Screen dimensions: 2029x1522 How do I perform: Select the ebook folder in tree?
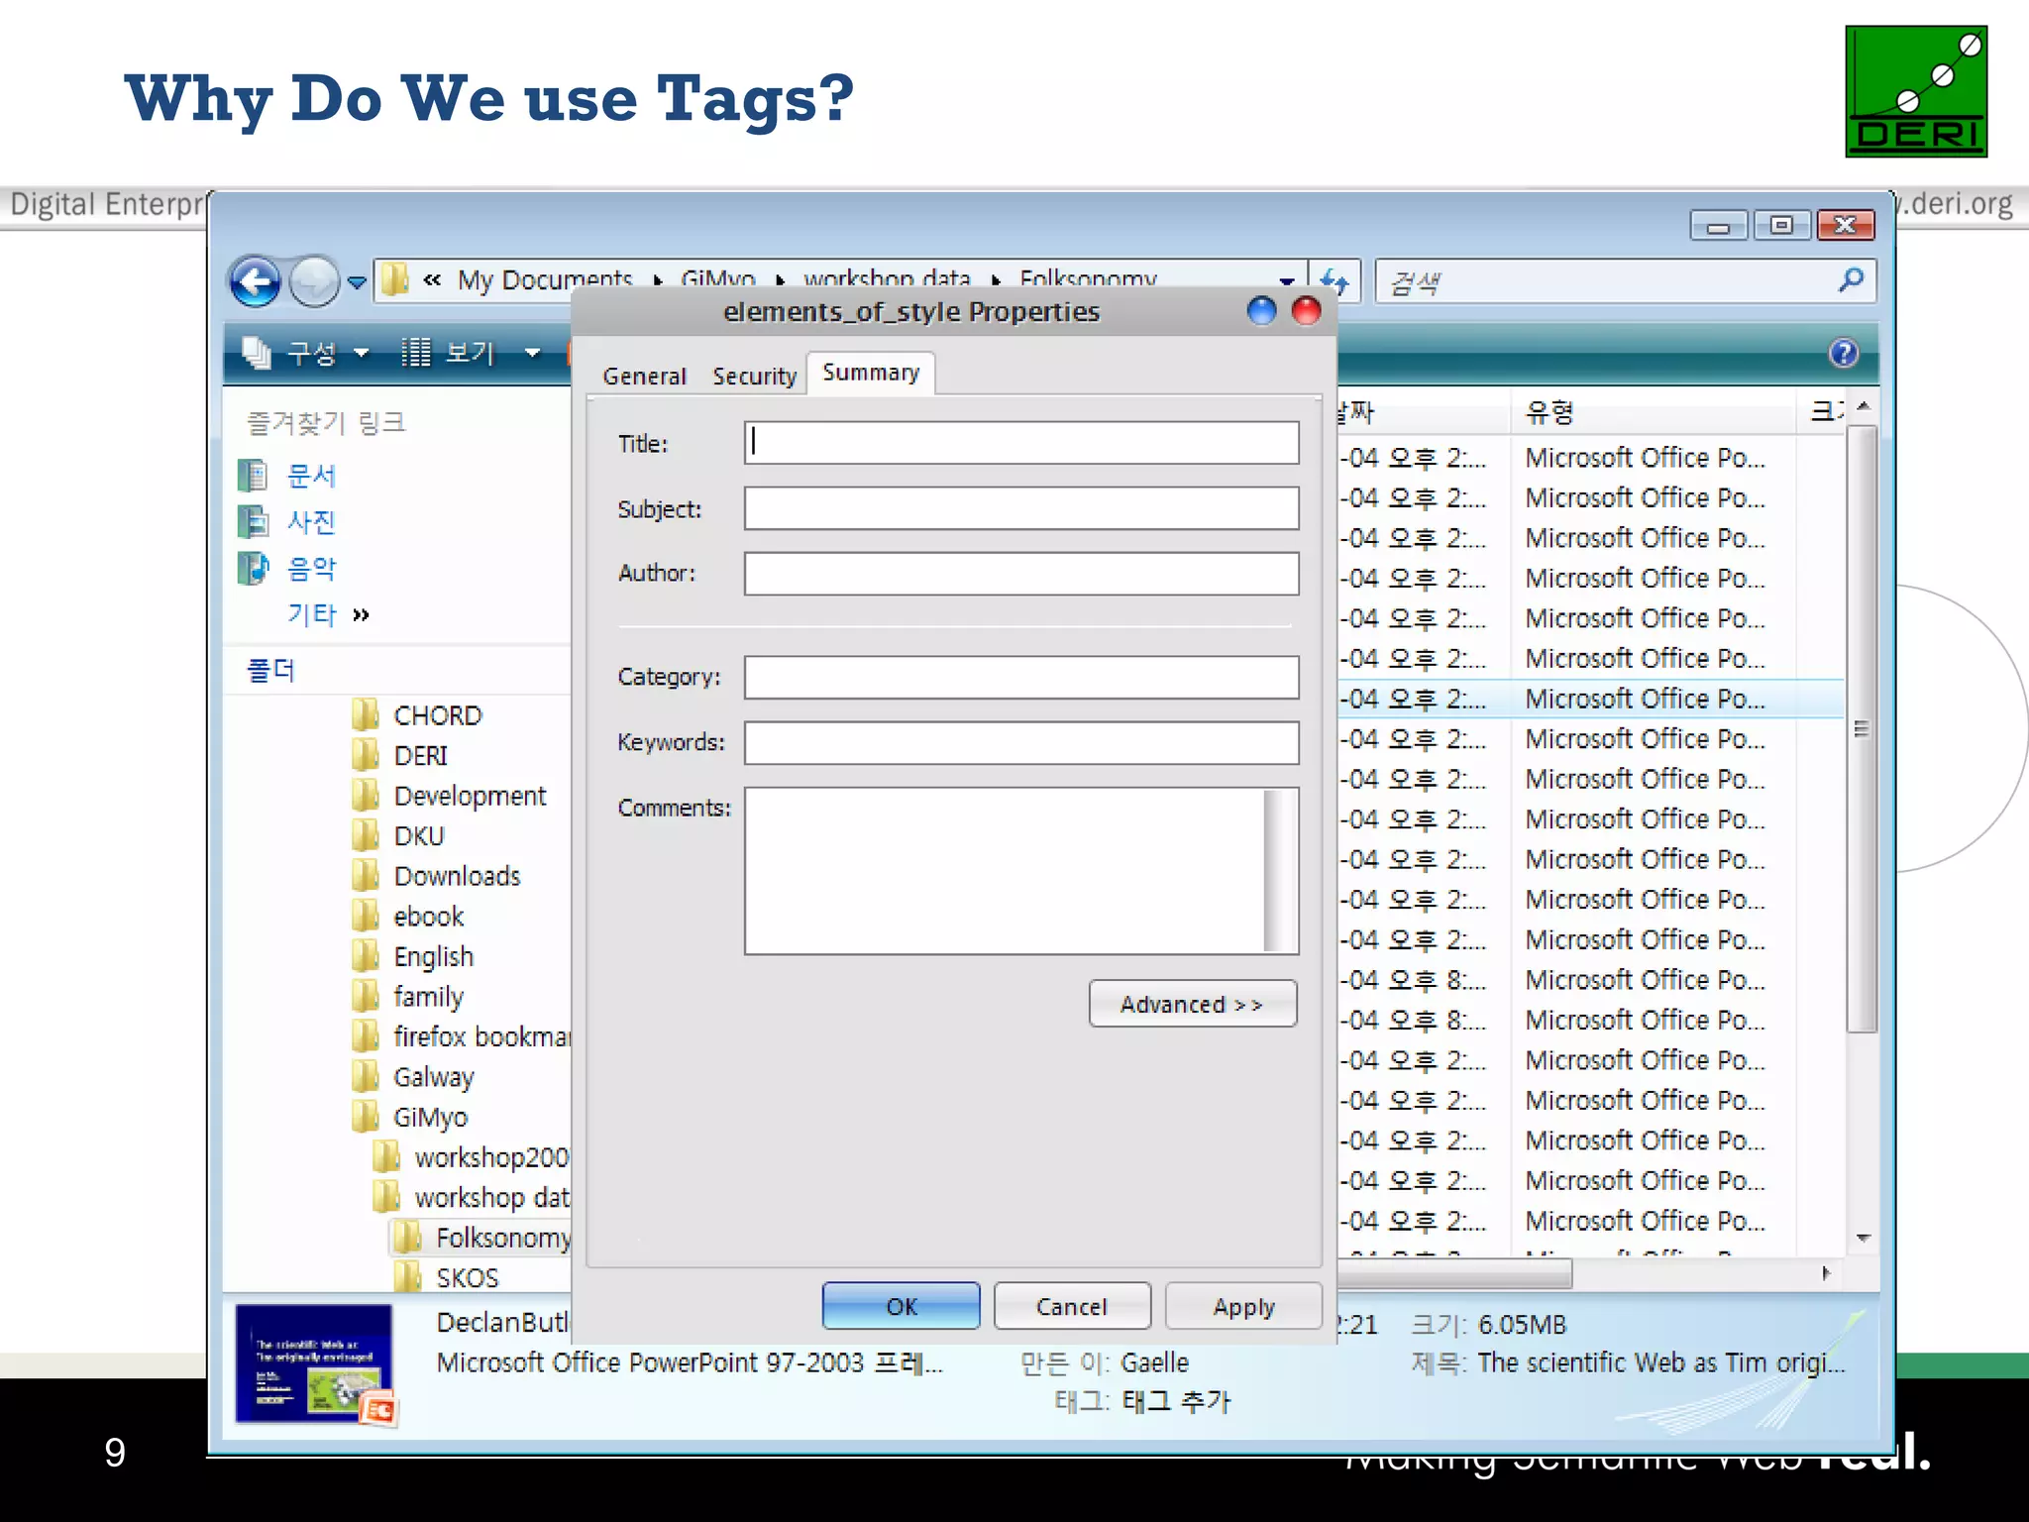(409, 917)
